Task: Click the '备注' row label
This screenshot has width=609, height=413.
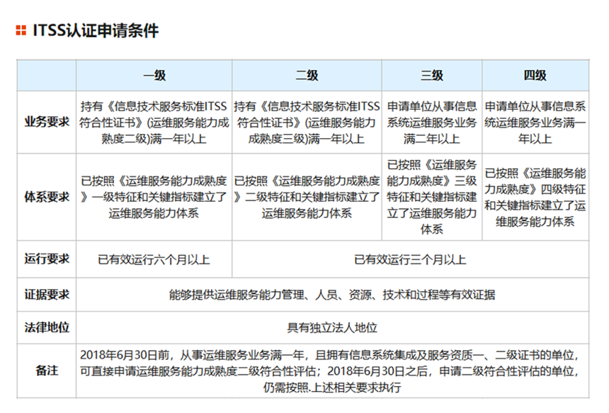Action: coord(47,370)
